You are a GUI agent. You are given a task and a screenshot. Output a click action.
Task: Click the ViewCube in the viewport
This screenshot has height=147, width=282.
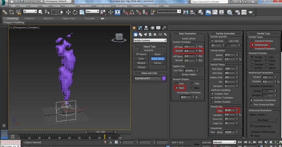pyautogui.click(x=119, y=37)
